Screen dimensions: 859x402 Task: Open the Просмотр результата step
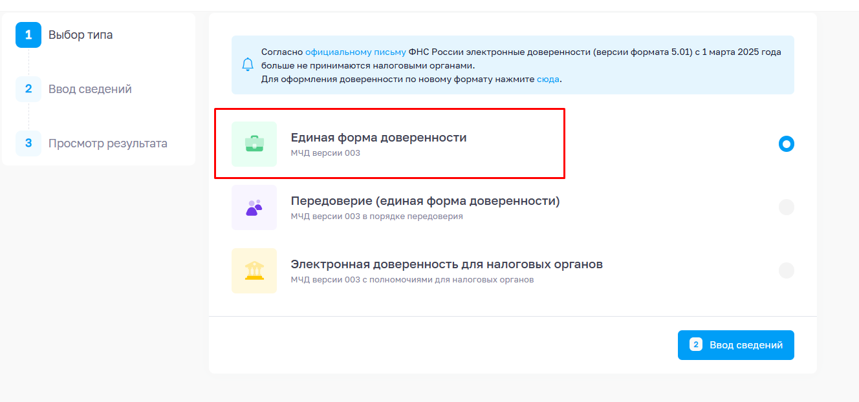coord(107,143)
